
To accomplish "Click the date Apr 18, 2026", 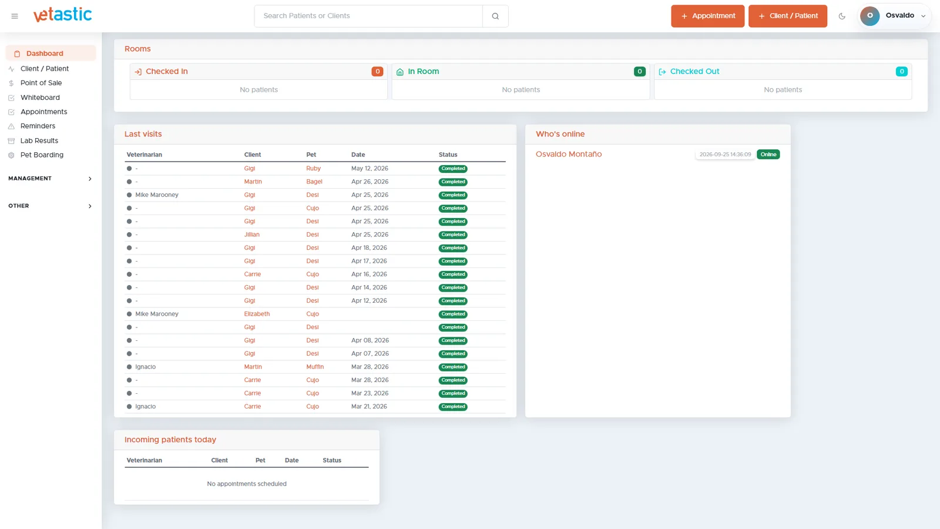I will (369, 248).
